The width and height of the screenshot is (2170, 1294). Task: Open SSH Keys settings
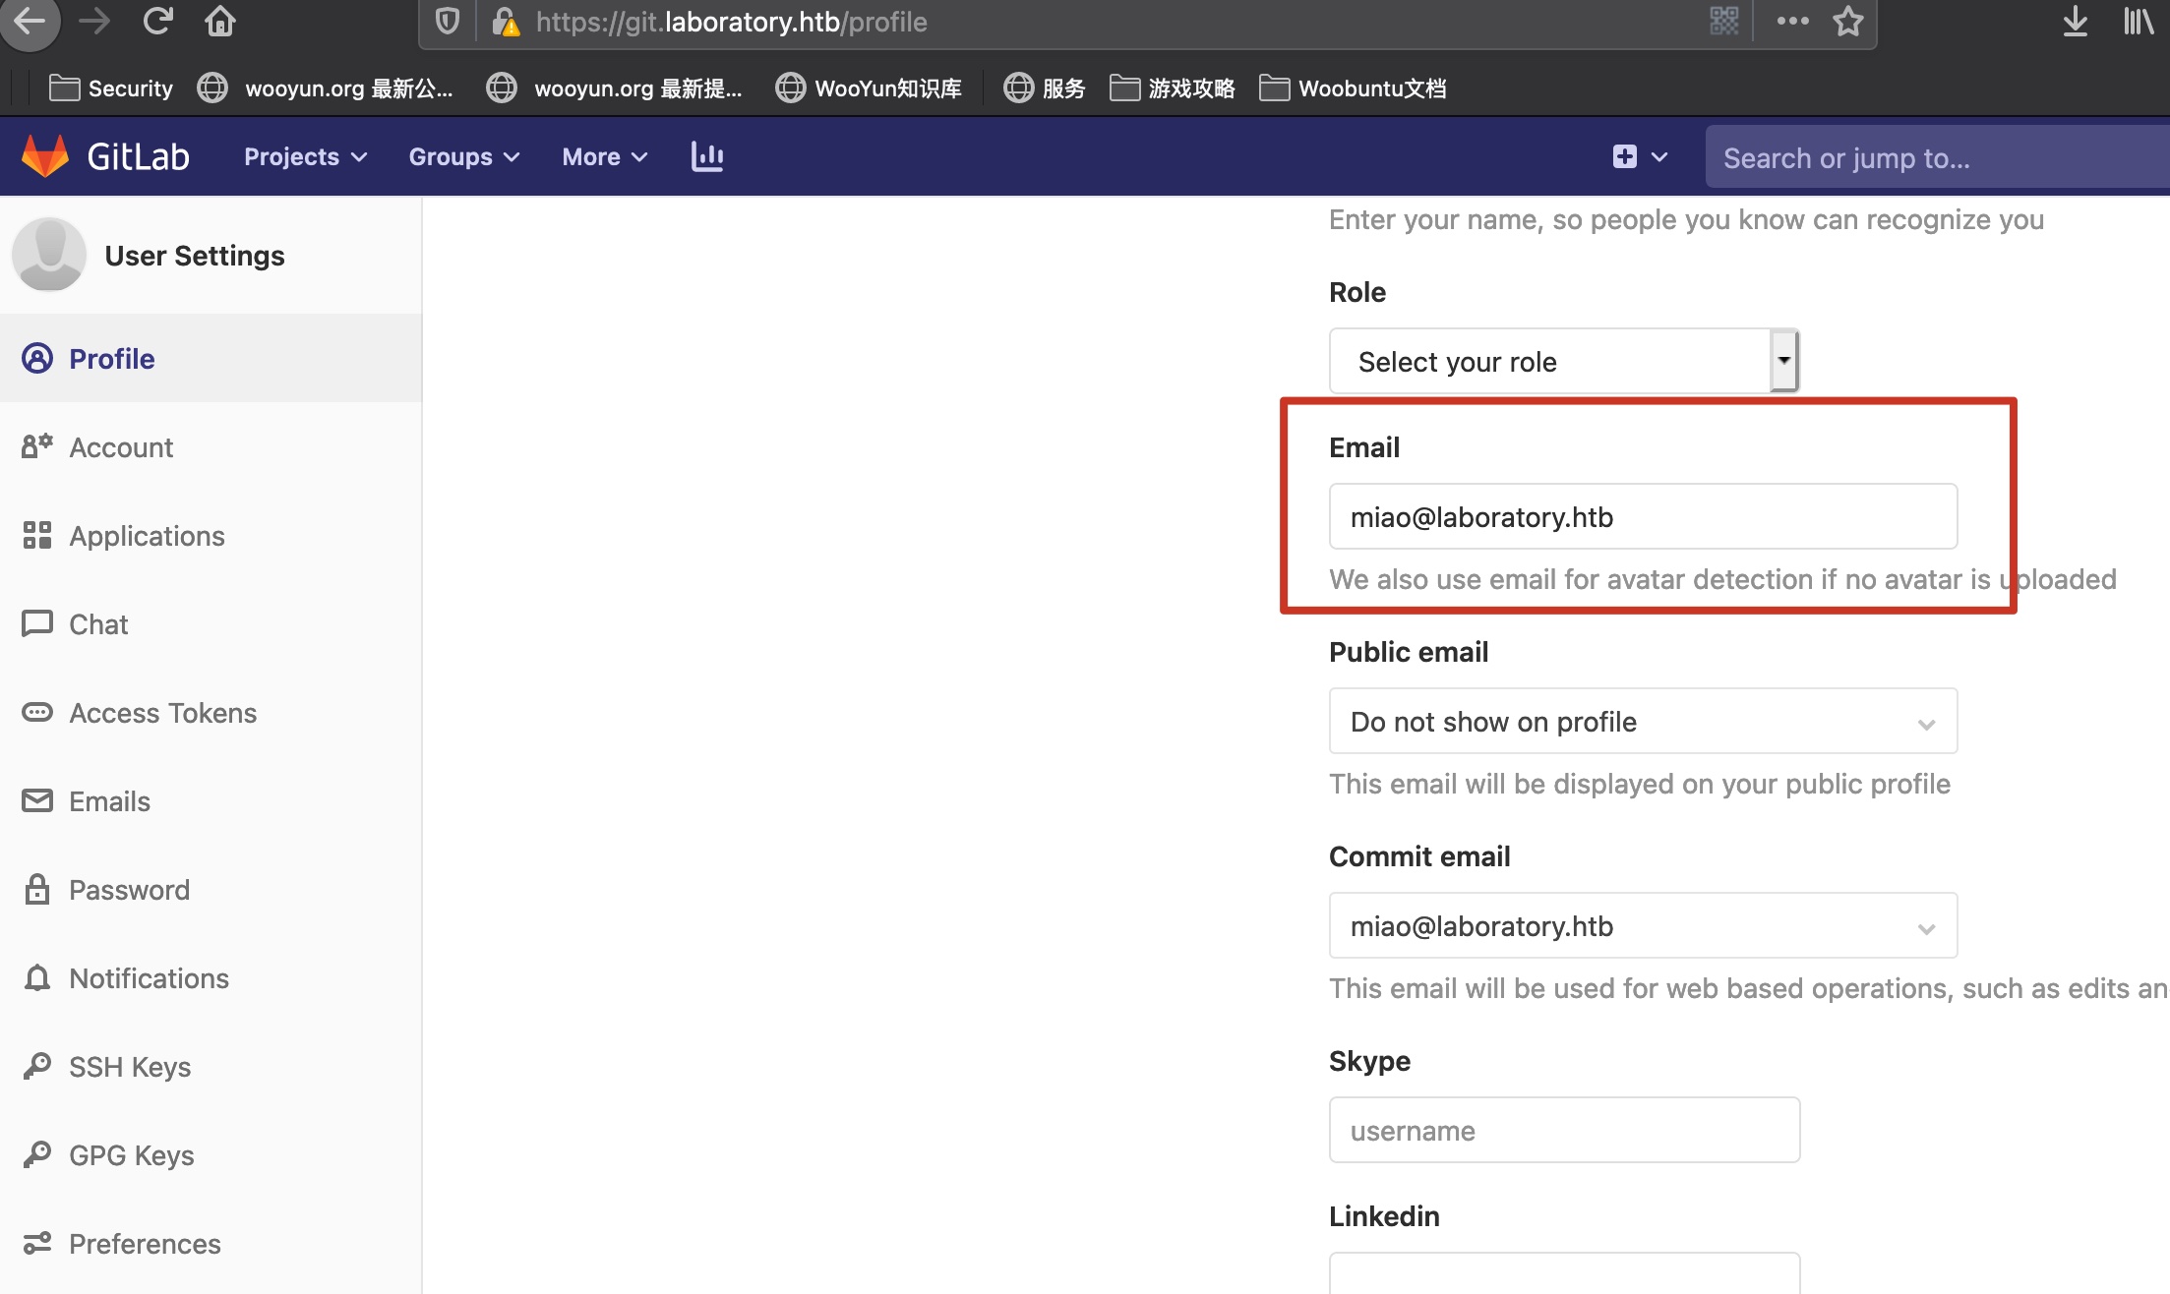point(129,1066)
